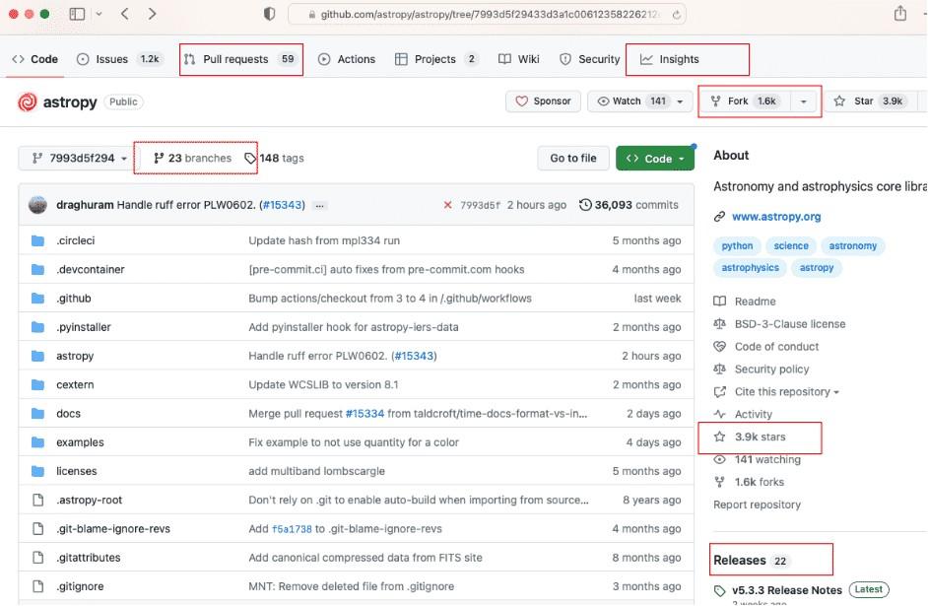The image size is (928, 606).
Task: Open the 7993d5f294 branch selector dropdown
Action: tap(80, 158)
